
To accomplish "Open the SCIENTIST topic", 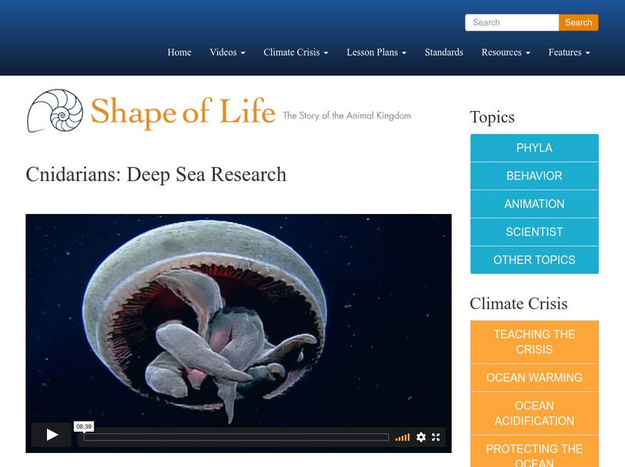I will (534, 232).
